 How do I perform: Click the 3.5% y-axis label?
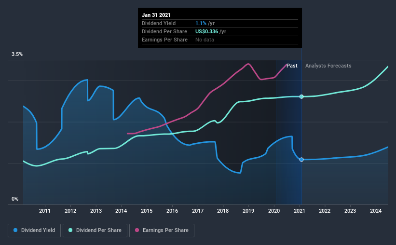tap(17, 54)
